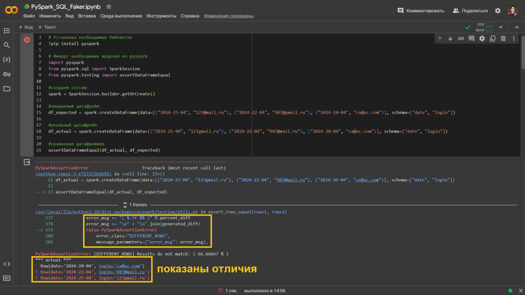Open the files folder panel
Viewport: 525px width, 295px height.
7,89
